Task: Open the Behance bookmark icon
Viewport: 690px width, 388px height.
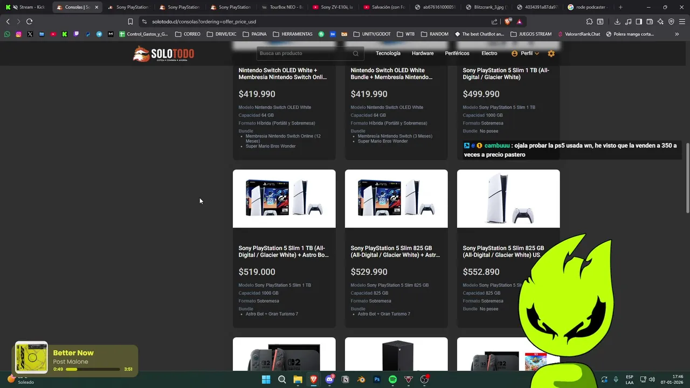Action: point(333,34)
